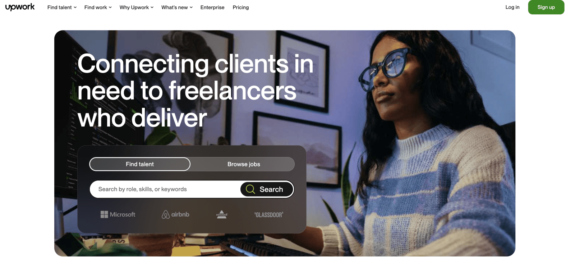Focus the role, skills, or keywords field
The height and width of the screenshot is (267, 575).
[x=165, y=189]
